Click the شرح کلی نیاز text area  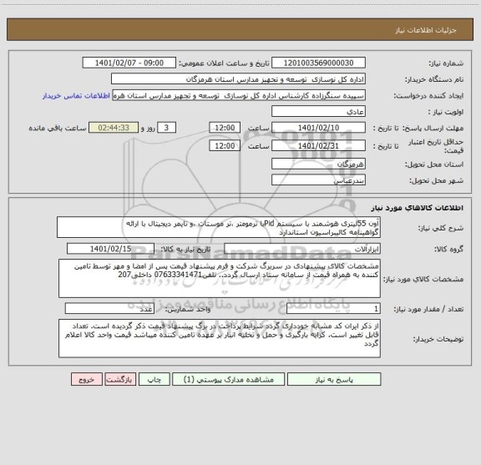point(219,227)
